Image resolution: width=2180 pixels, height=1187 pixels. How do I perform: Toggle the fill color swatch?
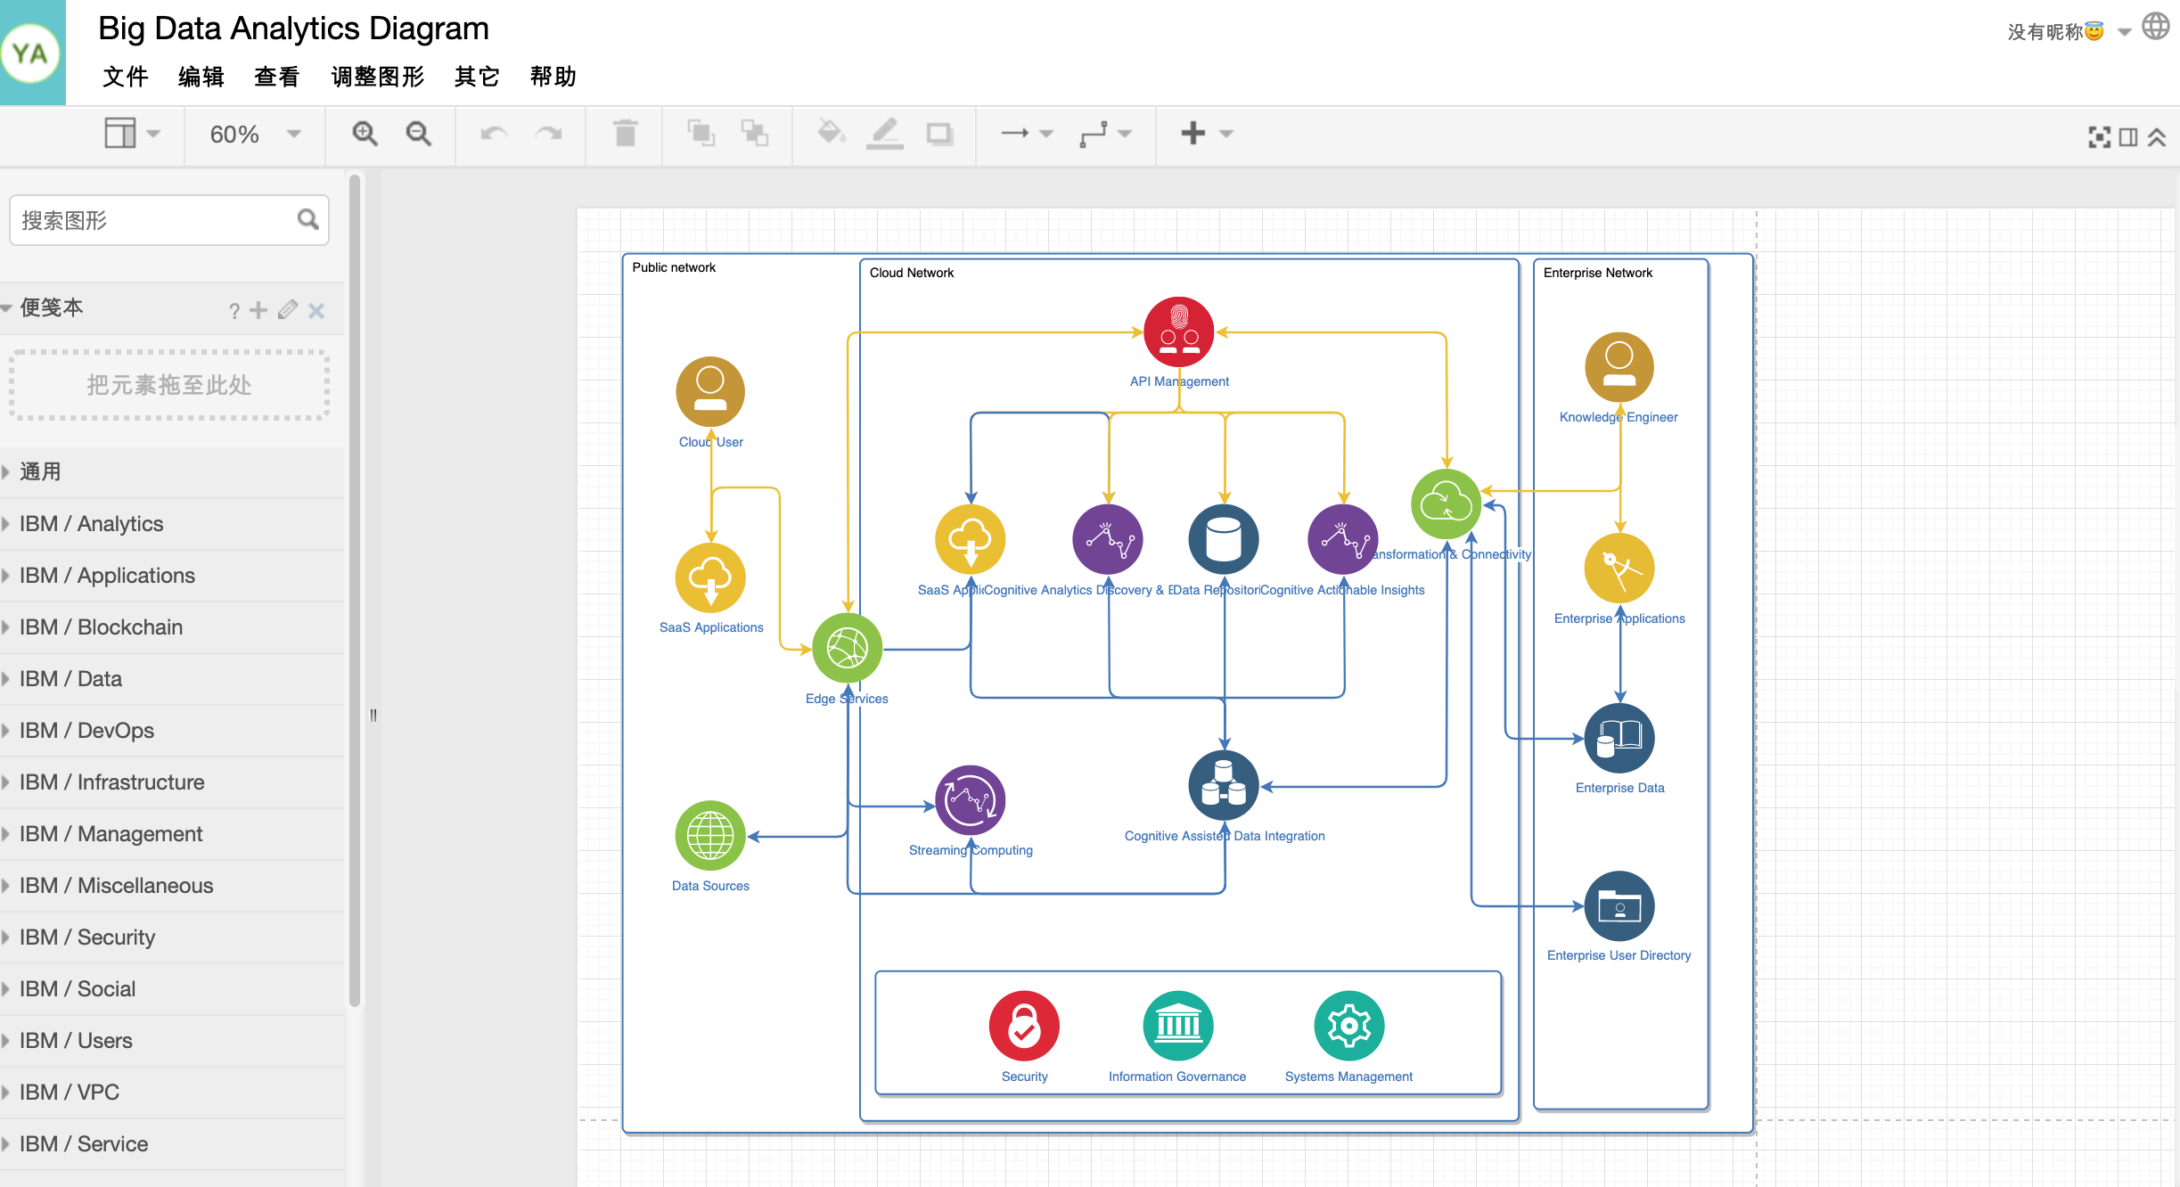pos(829,133)
